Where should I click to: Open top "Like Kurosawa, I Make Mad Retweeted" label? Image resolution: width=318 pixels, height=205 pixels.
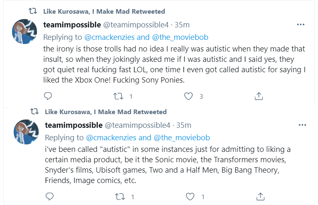[105, 11]
